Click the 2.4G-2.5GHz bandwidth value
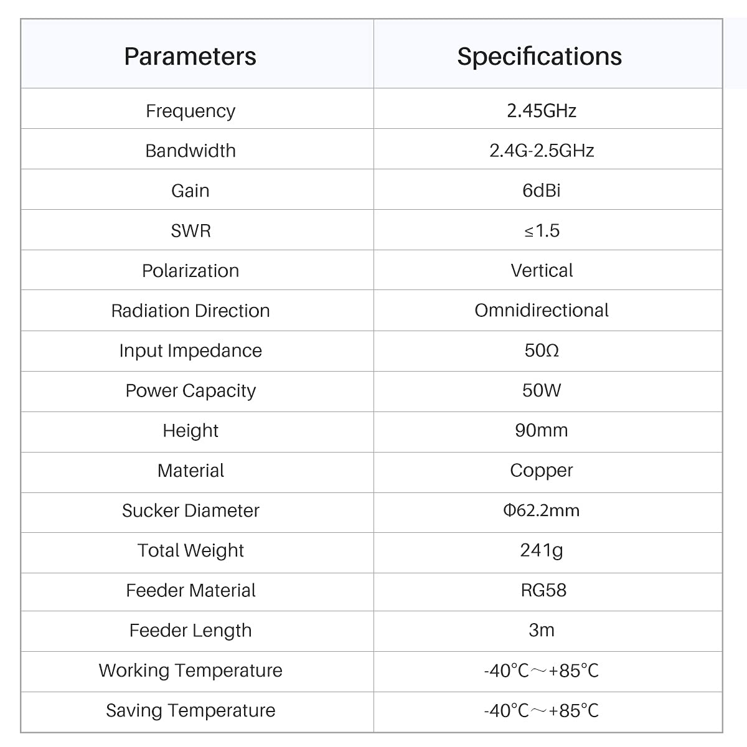This screenshot has width=747, height=747. (x=542, y=151)
